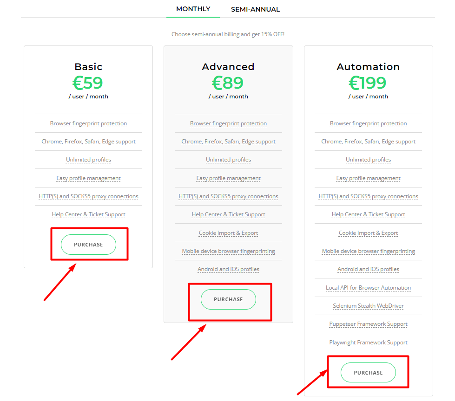The height and width of the screenshot is (401, 455).
Task: Open Chrome, Firefox, Safari, Edge support link in Basic
Action: [x=88, y=142]
